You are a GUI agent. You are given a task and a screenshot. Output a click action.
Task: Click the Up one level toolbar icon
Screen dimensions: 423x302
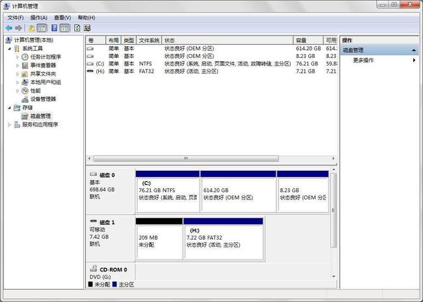pyautogui.click(x=32, y=28)
